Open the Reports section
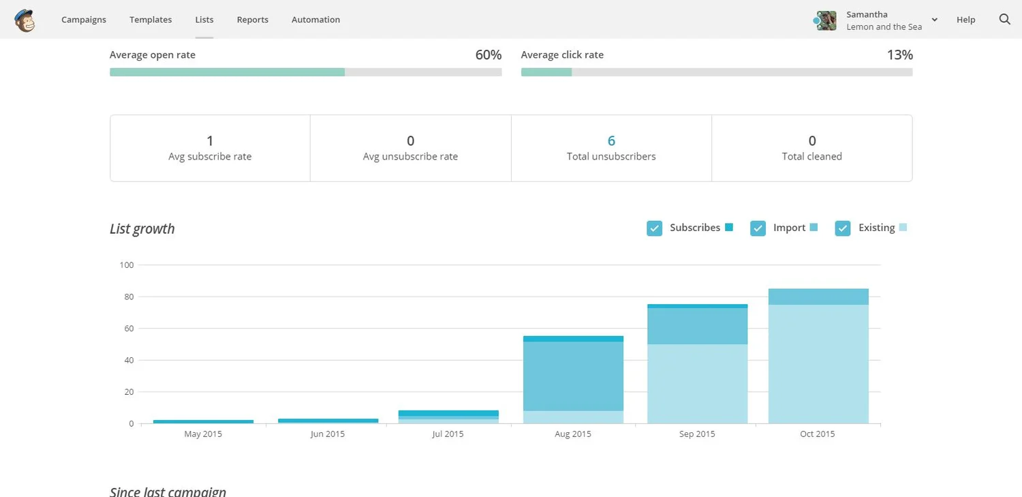 tap(252, 20)
